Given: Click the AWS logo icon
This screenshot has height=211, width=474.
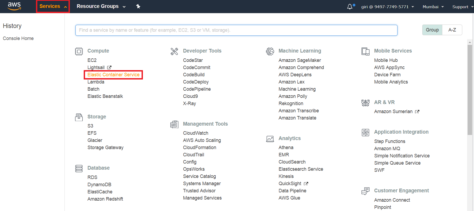Looking at the screenshot, I should coord(14,6).
